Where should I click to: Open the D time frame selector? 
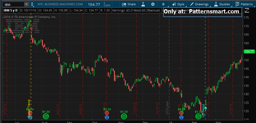coord(163,4)
